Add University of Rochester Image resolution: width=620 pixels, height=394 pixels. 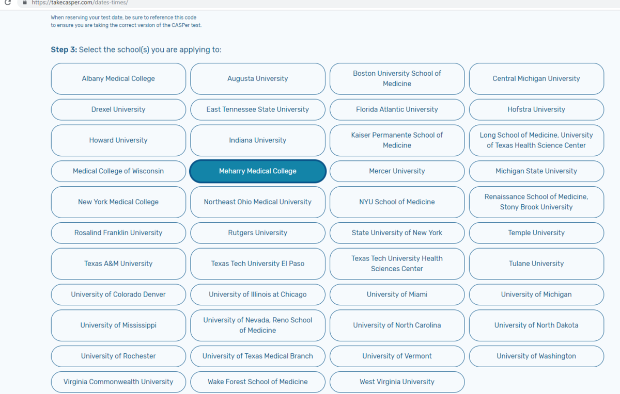118,356
